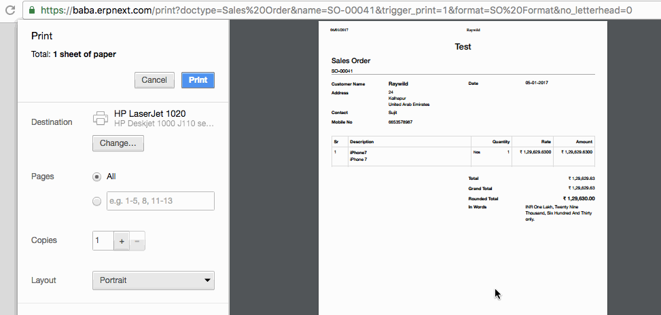Click the address bar URL
Image resolution: width=661 pixels, height=315 pixels.
point(336,10)
